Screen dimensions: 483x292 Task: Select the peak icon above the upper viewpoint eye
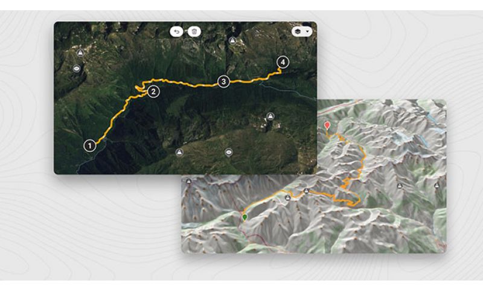[x=80, y=52]
